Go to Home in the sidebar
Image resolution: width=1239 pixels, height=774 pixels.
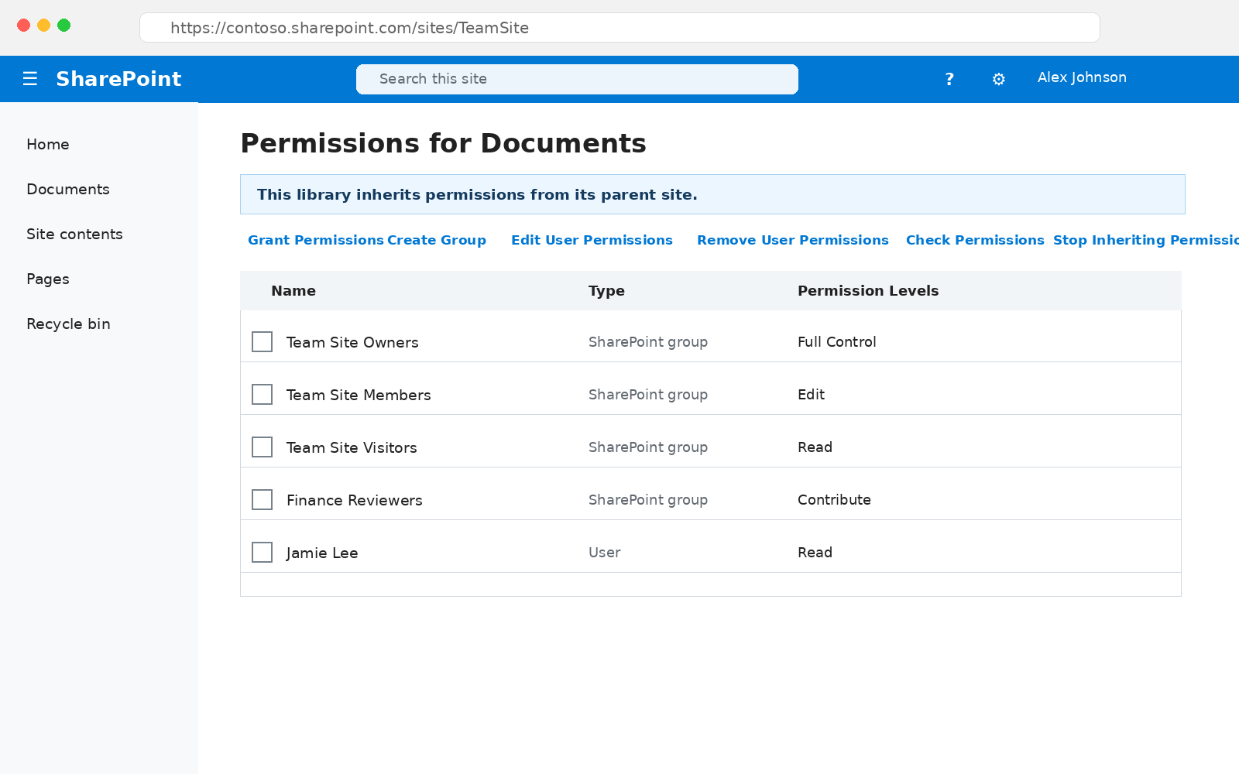click(x=48, y=145)
